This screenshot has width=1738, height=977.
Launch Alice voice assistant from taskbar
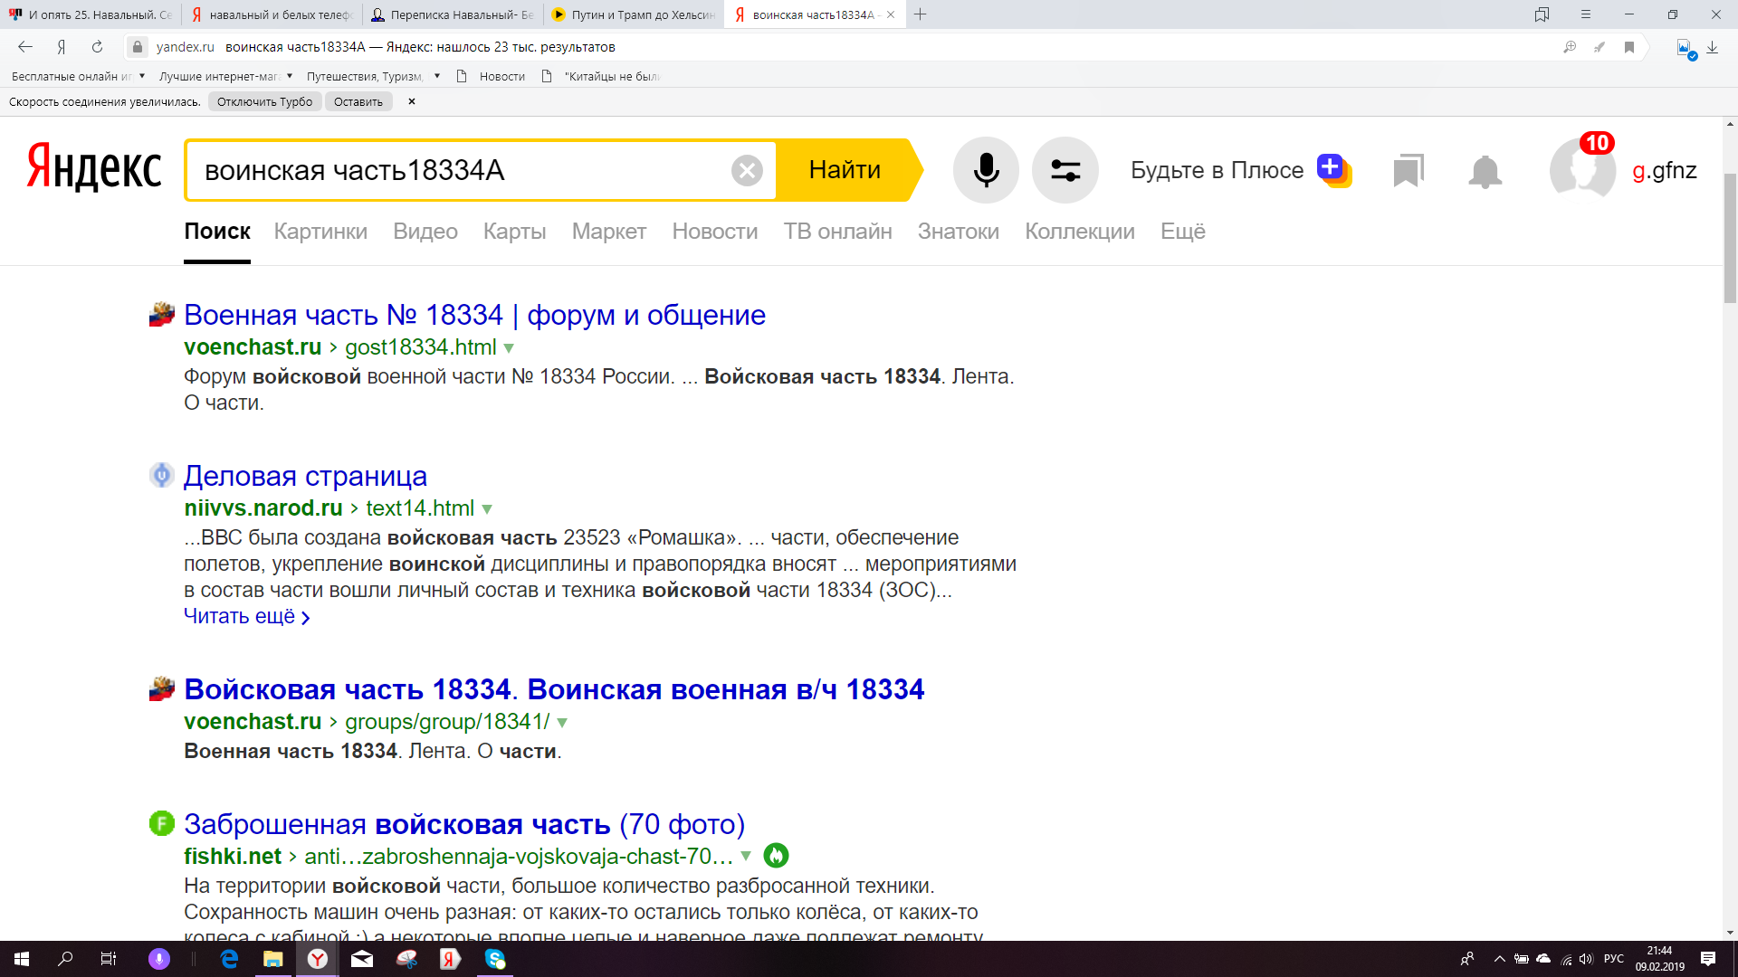pos(158,959)
